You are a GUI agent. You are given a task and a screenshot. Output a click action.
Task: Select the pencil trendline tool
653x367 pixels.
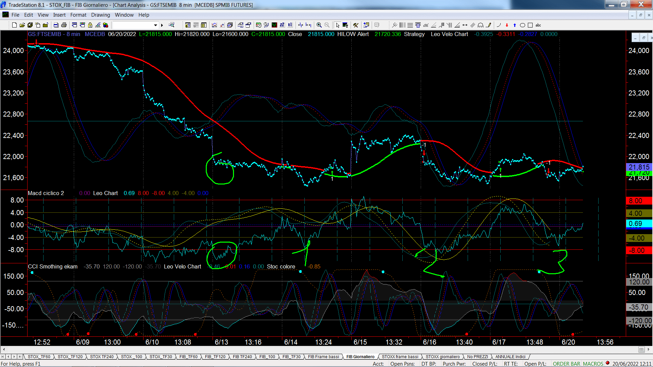[x=489, y=25]
